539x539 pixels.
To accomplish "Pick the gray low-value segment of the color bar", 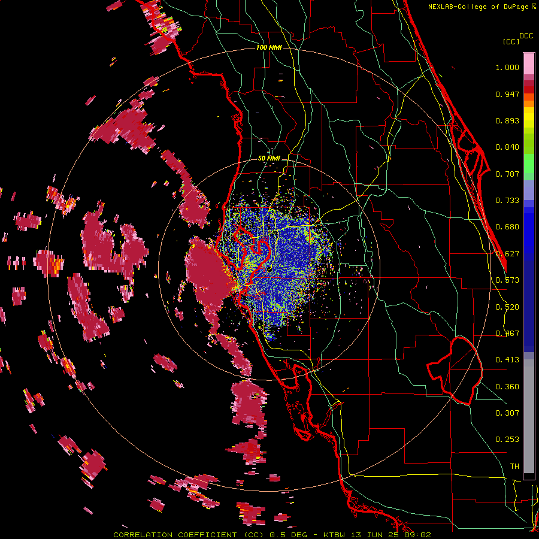I will point(529,416).
